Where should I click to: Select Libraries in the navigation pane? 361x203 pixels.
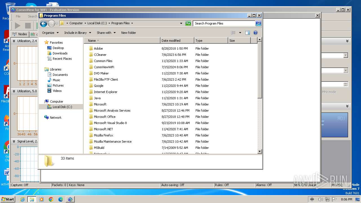click(x=56, y=69)
